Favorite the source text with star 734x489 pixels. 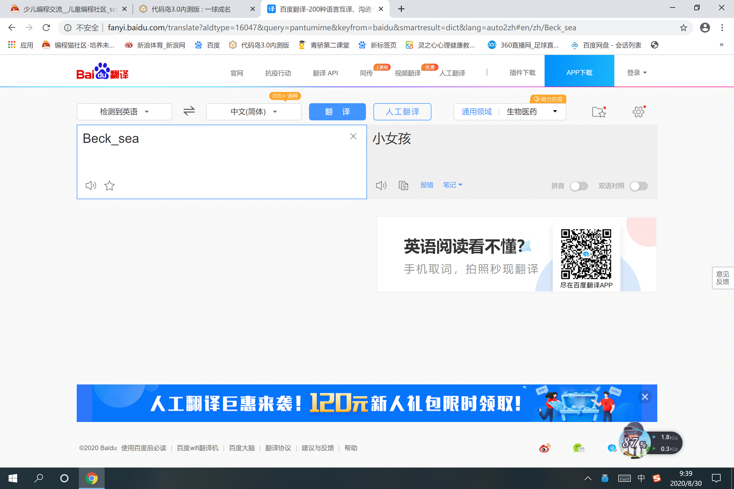pyautogui.click(x=109, y=186)
